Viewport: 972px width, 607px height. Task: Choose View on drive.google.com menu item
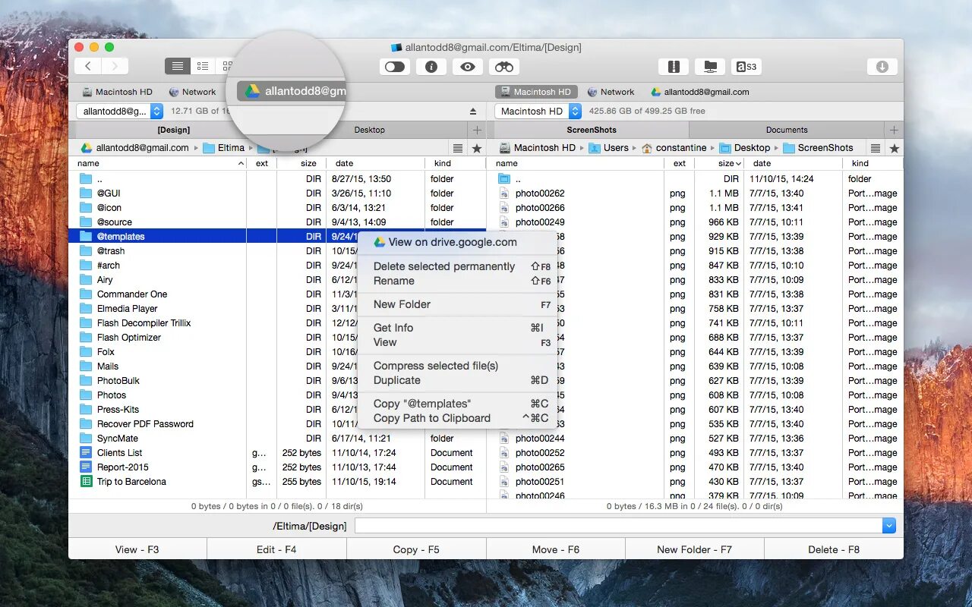point(458,242)
